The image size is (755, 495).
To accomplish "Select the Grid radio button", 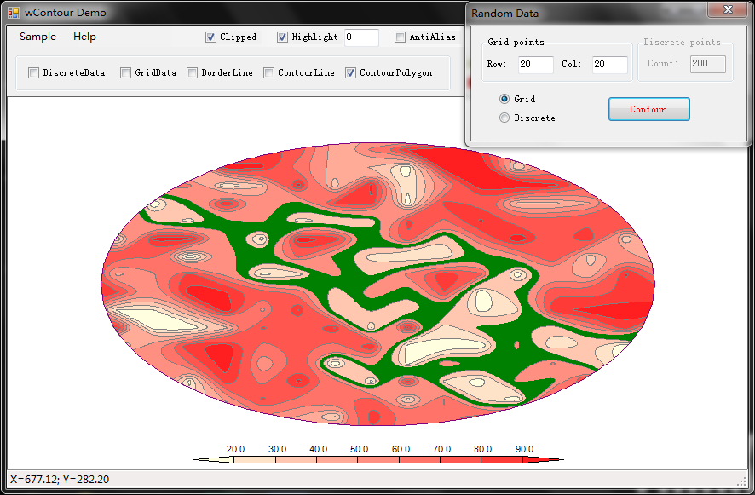I will (504, 100).
